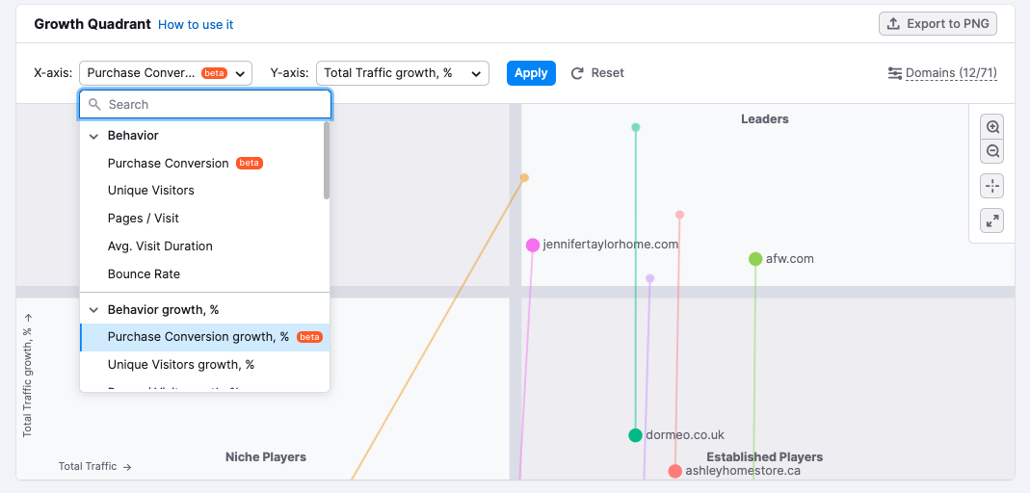Click the center chart crosshair icon

click(992, 187)
